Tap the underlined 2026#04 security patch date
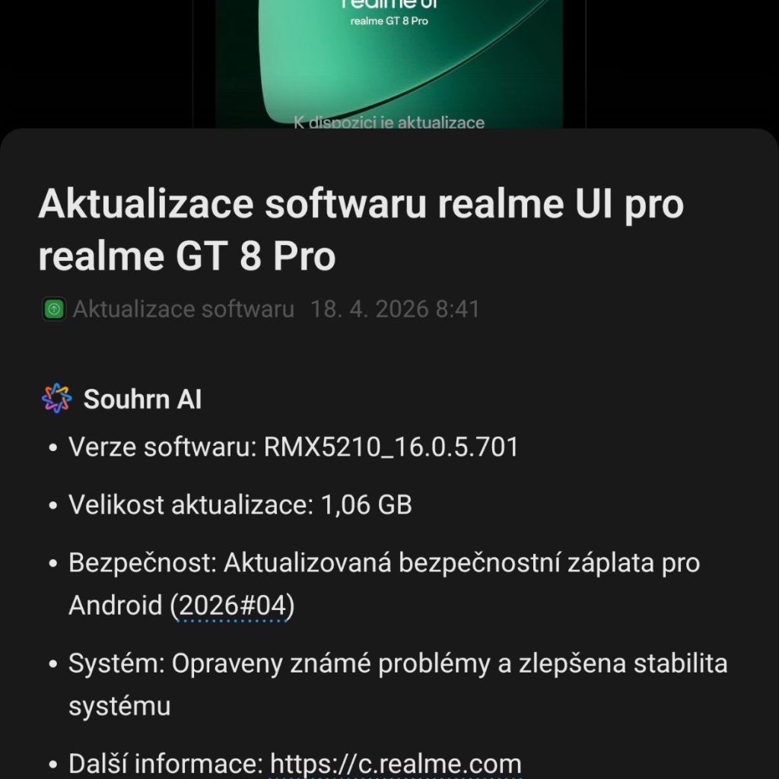 click(x=233, y=606)
